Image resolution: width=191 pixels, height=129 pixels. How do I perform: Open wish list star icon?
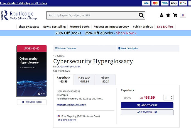[168, 15]
